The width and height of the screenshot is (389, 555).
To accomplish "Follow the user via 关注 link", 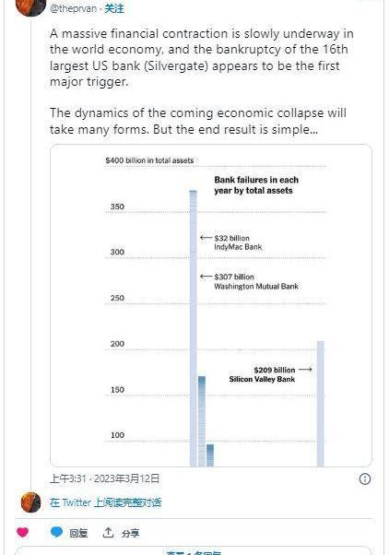I will click(114, 8).
